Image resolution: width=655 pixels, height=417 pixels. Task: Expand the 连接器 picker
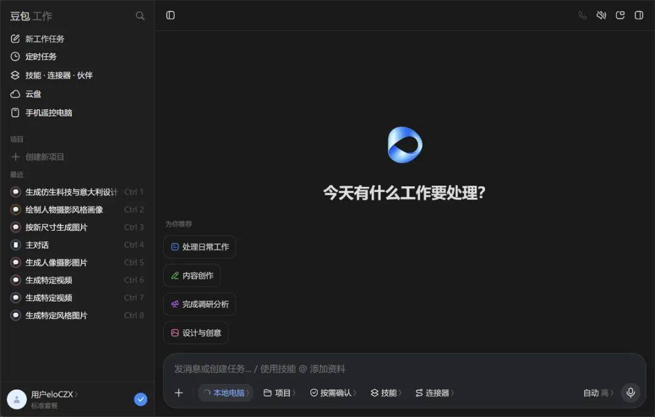434,393
